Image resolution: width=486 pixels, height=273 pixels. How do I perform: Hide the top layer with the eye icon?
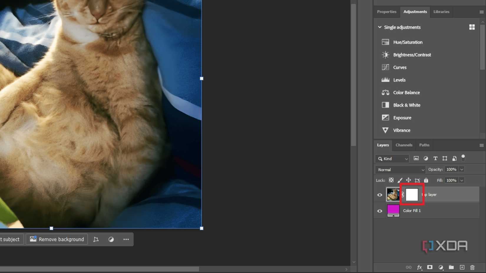380,195
